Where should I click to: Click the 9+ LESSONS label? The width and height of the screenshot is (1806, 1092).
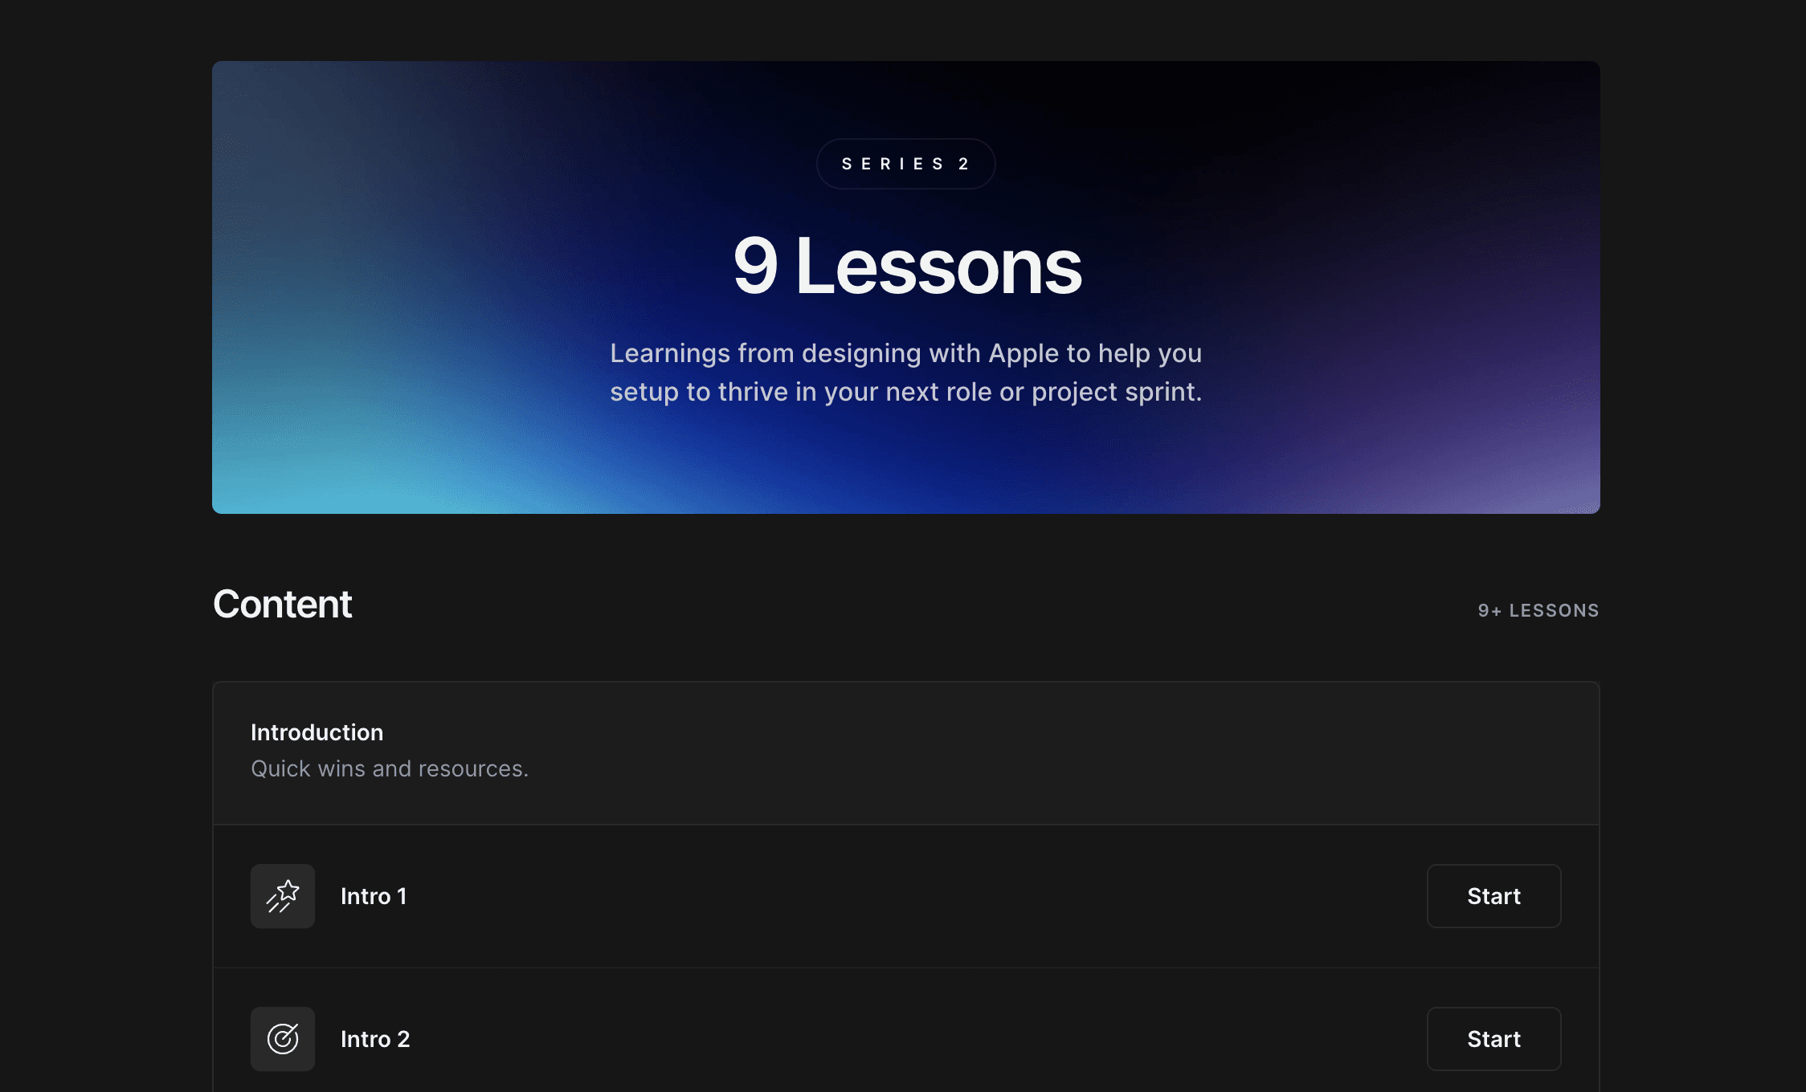[x=1538, y=610]
